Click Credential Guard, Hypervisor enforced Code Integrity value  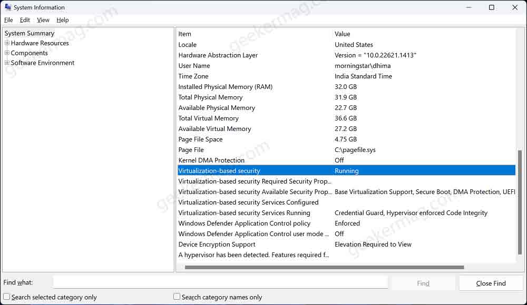point(411,213)
